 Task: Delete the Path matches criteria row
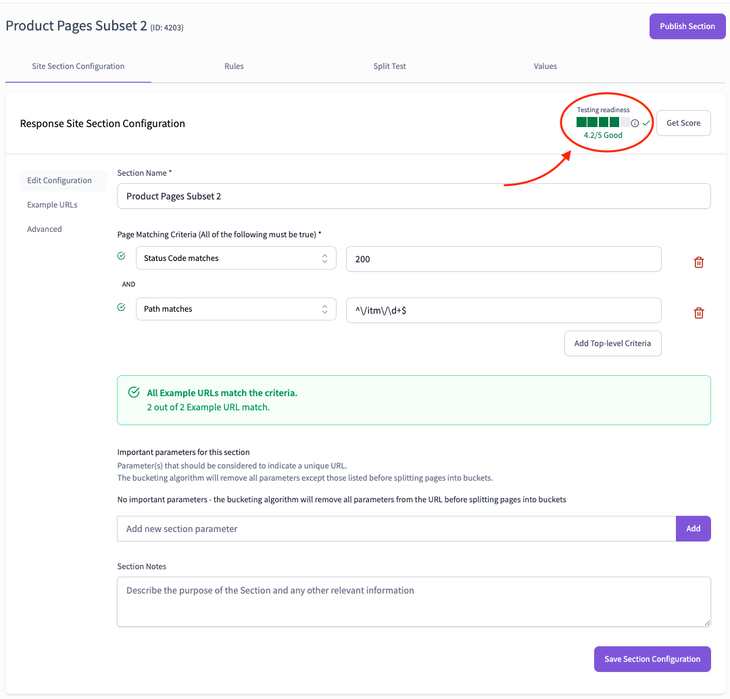[x=698, y=313]
